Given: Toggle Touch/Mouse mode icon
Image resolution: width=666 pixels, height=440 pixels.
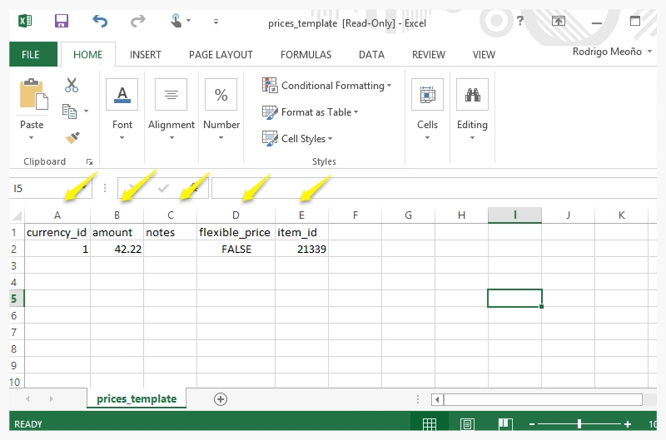Looking at the screenshot, I should pyautogui.click(x=176, y=20).
